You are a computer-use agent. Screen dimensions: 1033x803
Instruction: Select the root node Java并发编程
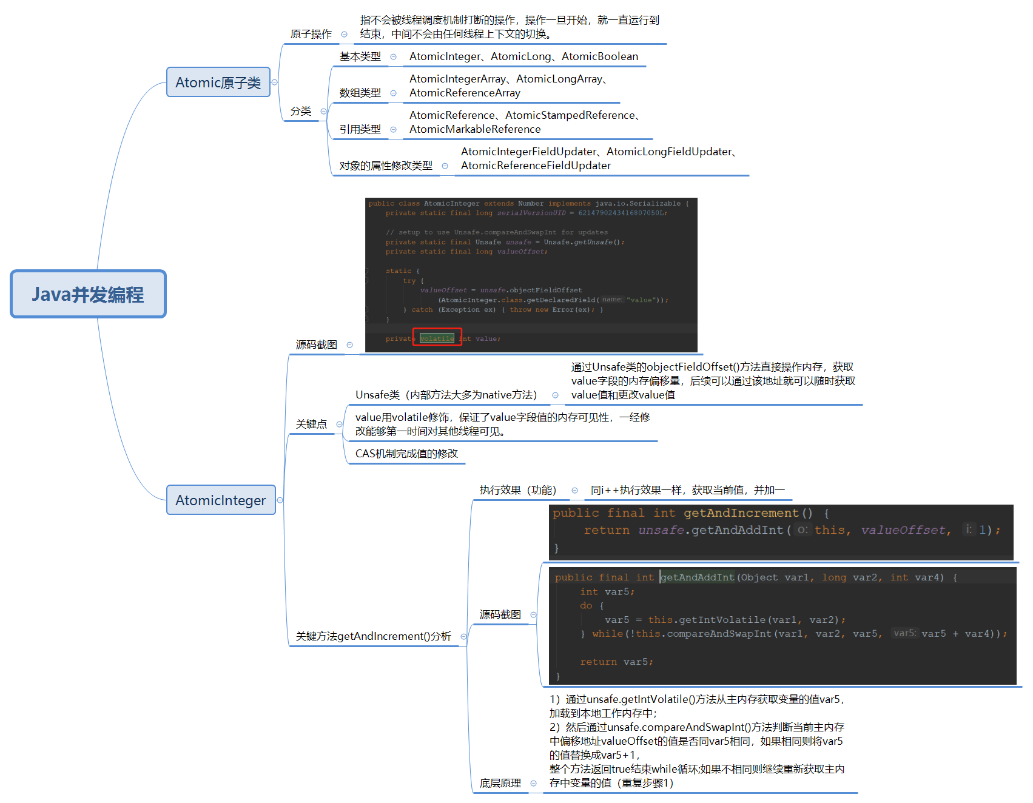[88, 294]
